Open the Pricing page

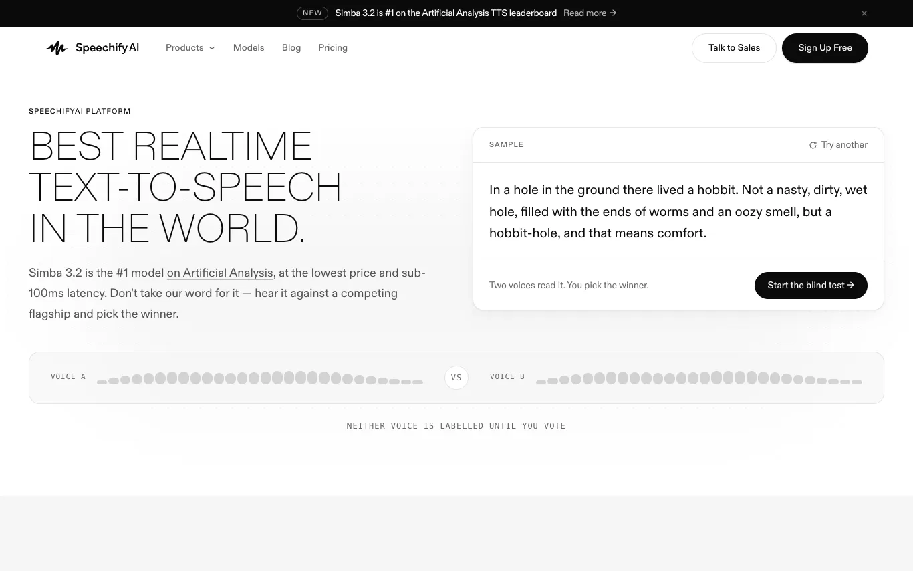(x=333, y=48)
